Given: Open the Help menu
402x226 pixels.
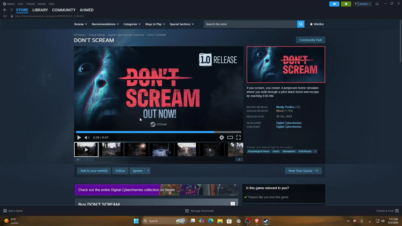Looking at the screenshot, I should click(51, 4).
